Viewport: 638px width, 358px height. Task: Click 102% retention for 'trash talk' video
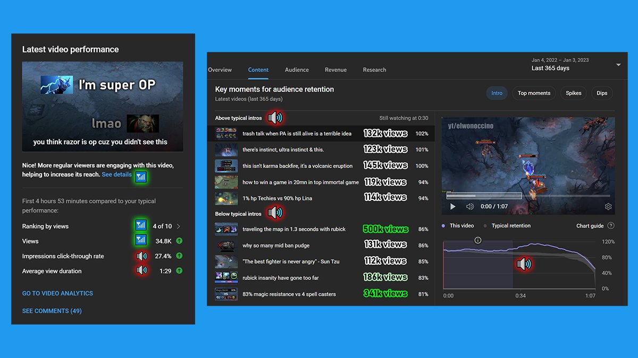(x=422, y=134)
